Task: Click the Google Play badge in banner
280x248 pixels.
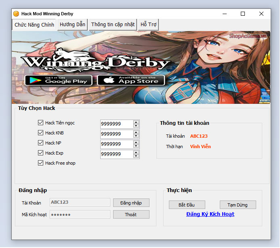Action: coord(59,80)
